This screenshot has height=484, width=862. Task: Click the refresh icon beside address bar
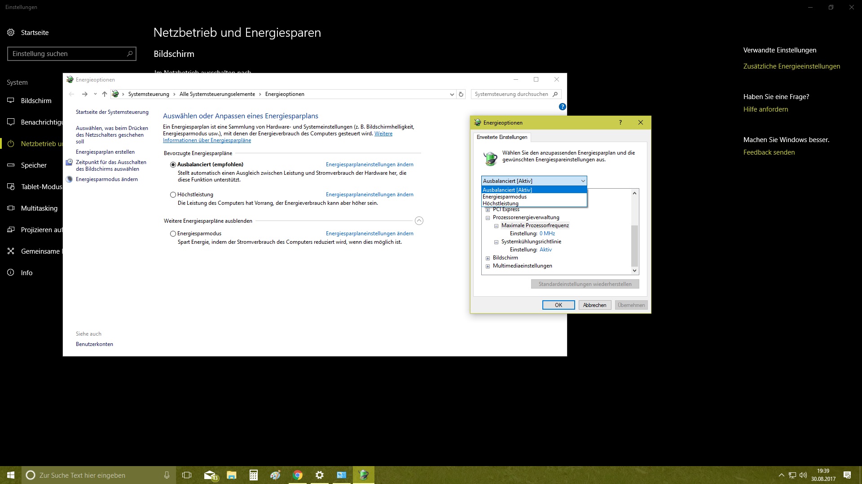pyautogui.click(x=461, y=94)
